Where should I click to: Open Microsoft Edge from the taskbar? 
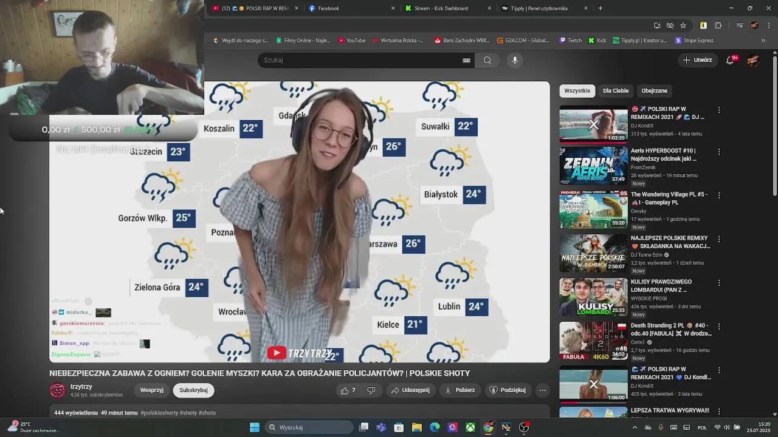tap(435, 427)
